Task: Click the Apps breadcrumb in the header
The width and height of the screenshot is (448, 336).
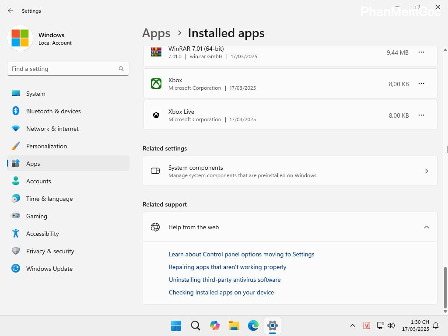Action: point(156,33)
